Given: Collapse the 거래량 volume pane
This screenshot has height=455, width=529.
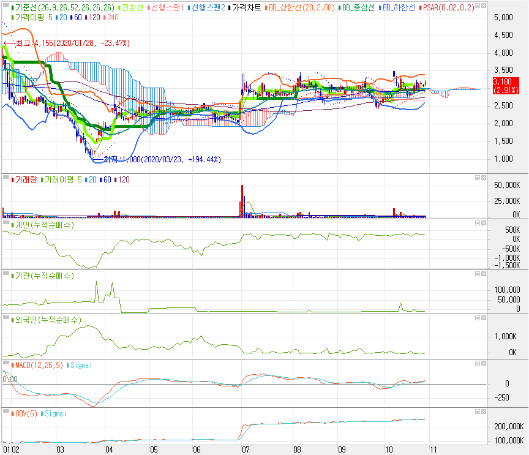Looking at the screenshot, I should [478, 178].
